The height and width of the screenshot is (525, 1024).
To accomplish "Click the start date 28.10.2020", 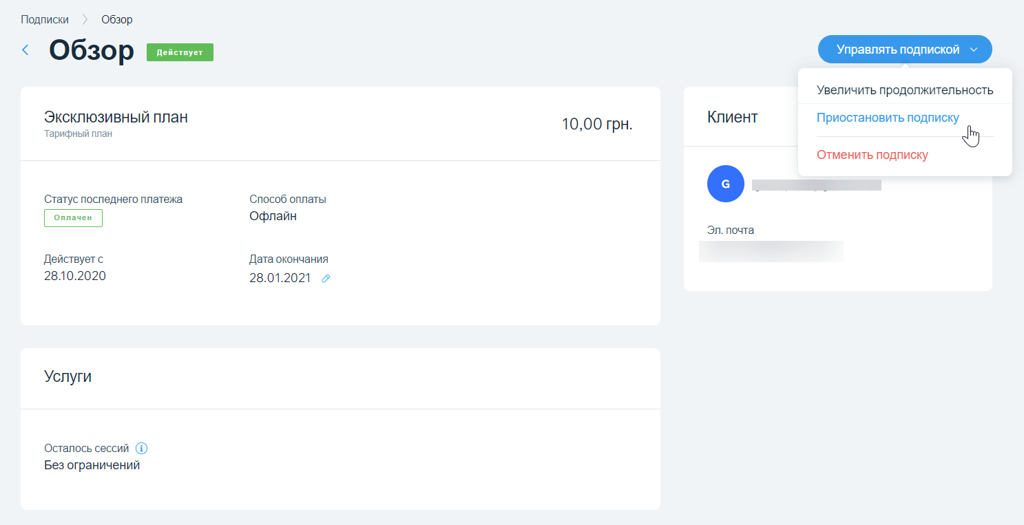I will 75,276.
